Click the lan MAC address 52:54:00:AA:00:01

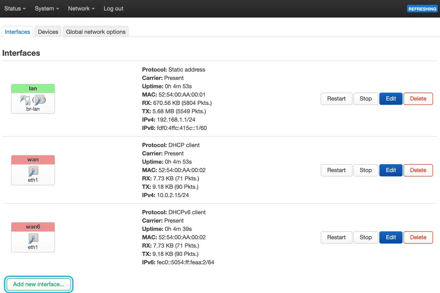click(182, 94)
